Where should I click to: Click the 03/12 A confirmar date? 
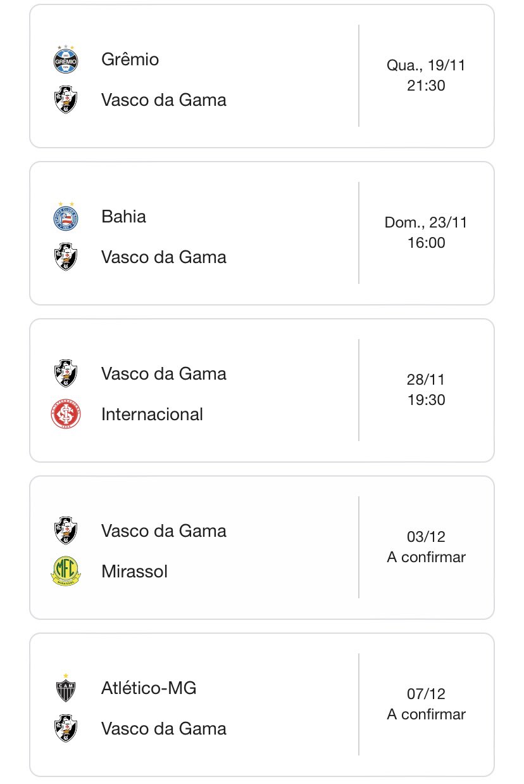tap(426, 547)
